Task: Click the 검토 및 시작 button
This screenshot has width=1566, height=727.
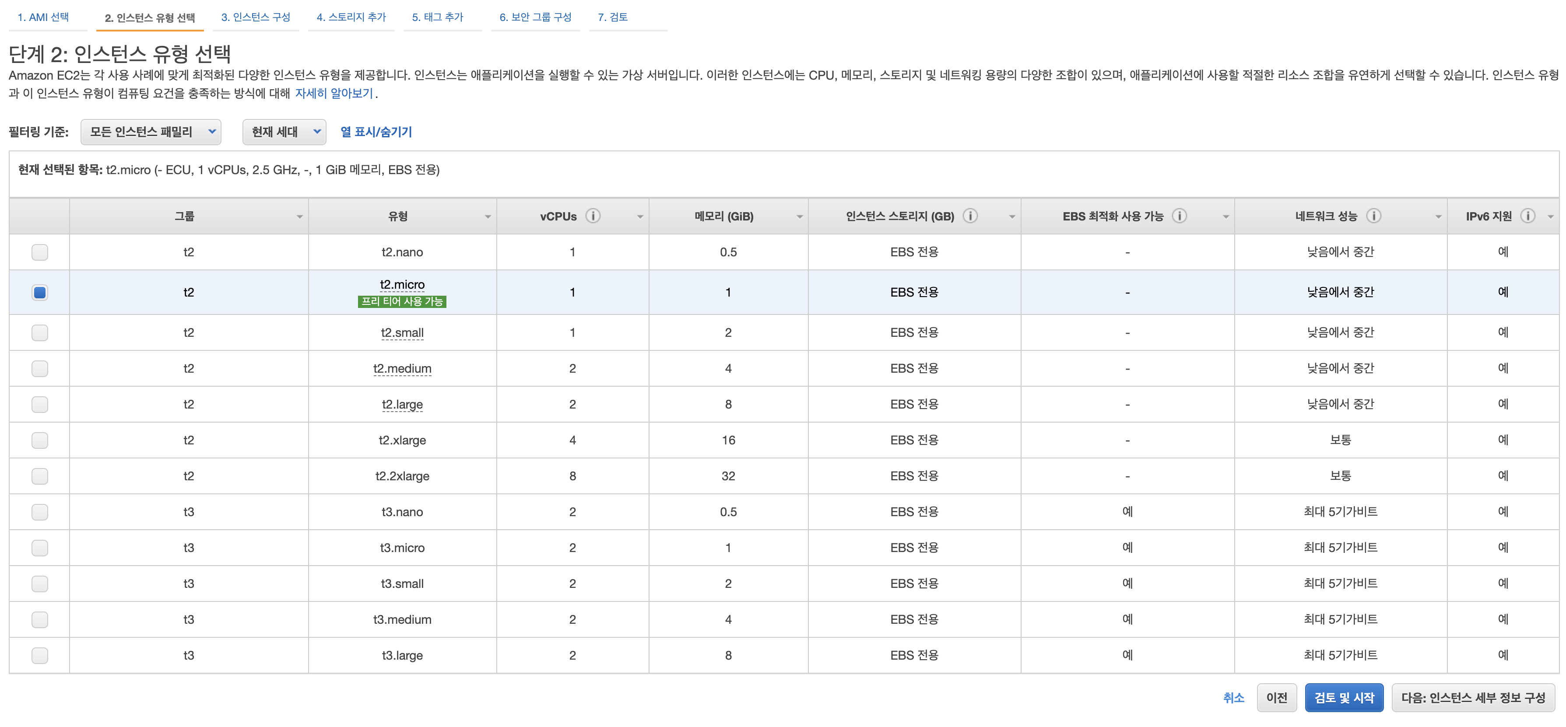Action: pos(1344,697)
